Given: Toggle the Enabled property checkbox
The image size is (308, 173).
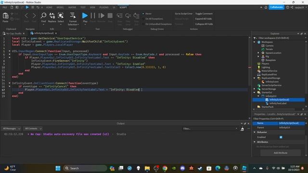Looking at the screenshot, I should (281, 137).
